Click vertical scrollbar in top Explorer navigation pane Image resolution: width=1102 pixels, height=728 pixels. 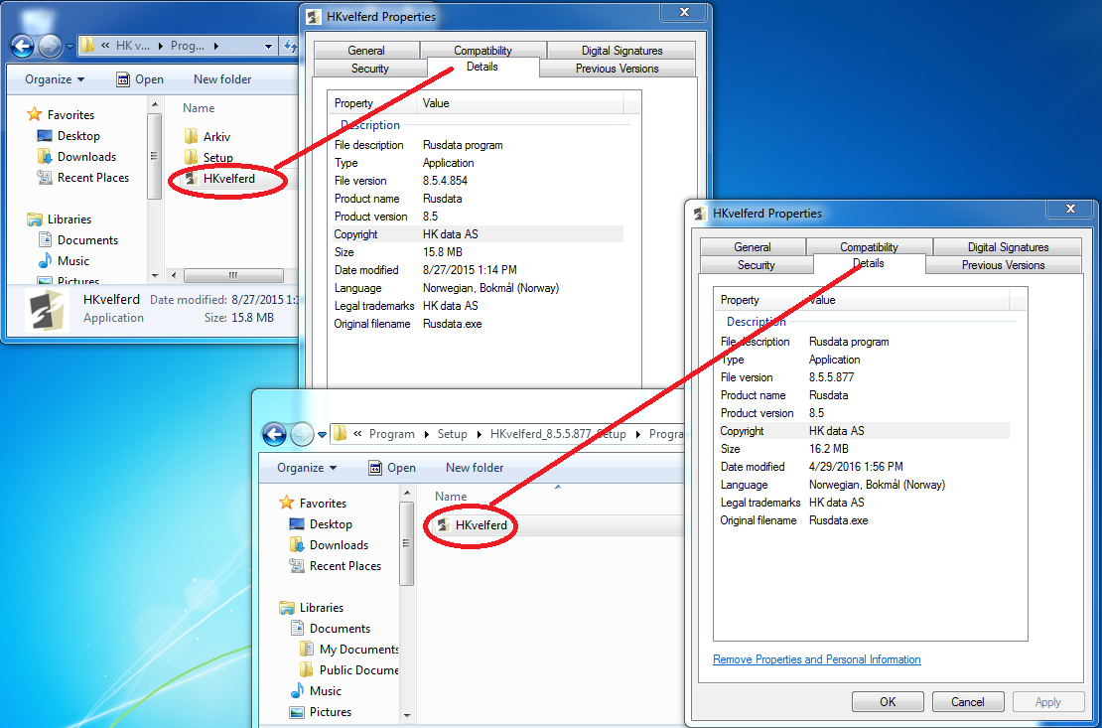pyautogui.click(x=155, y=156)
